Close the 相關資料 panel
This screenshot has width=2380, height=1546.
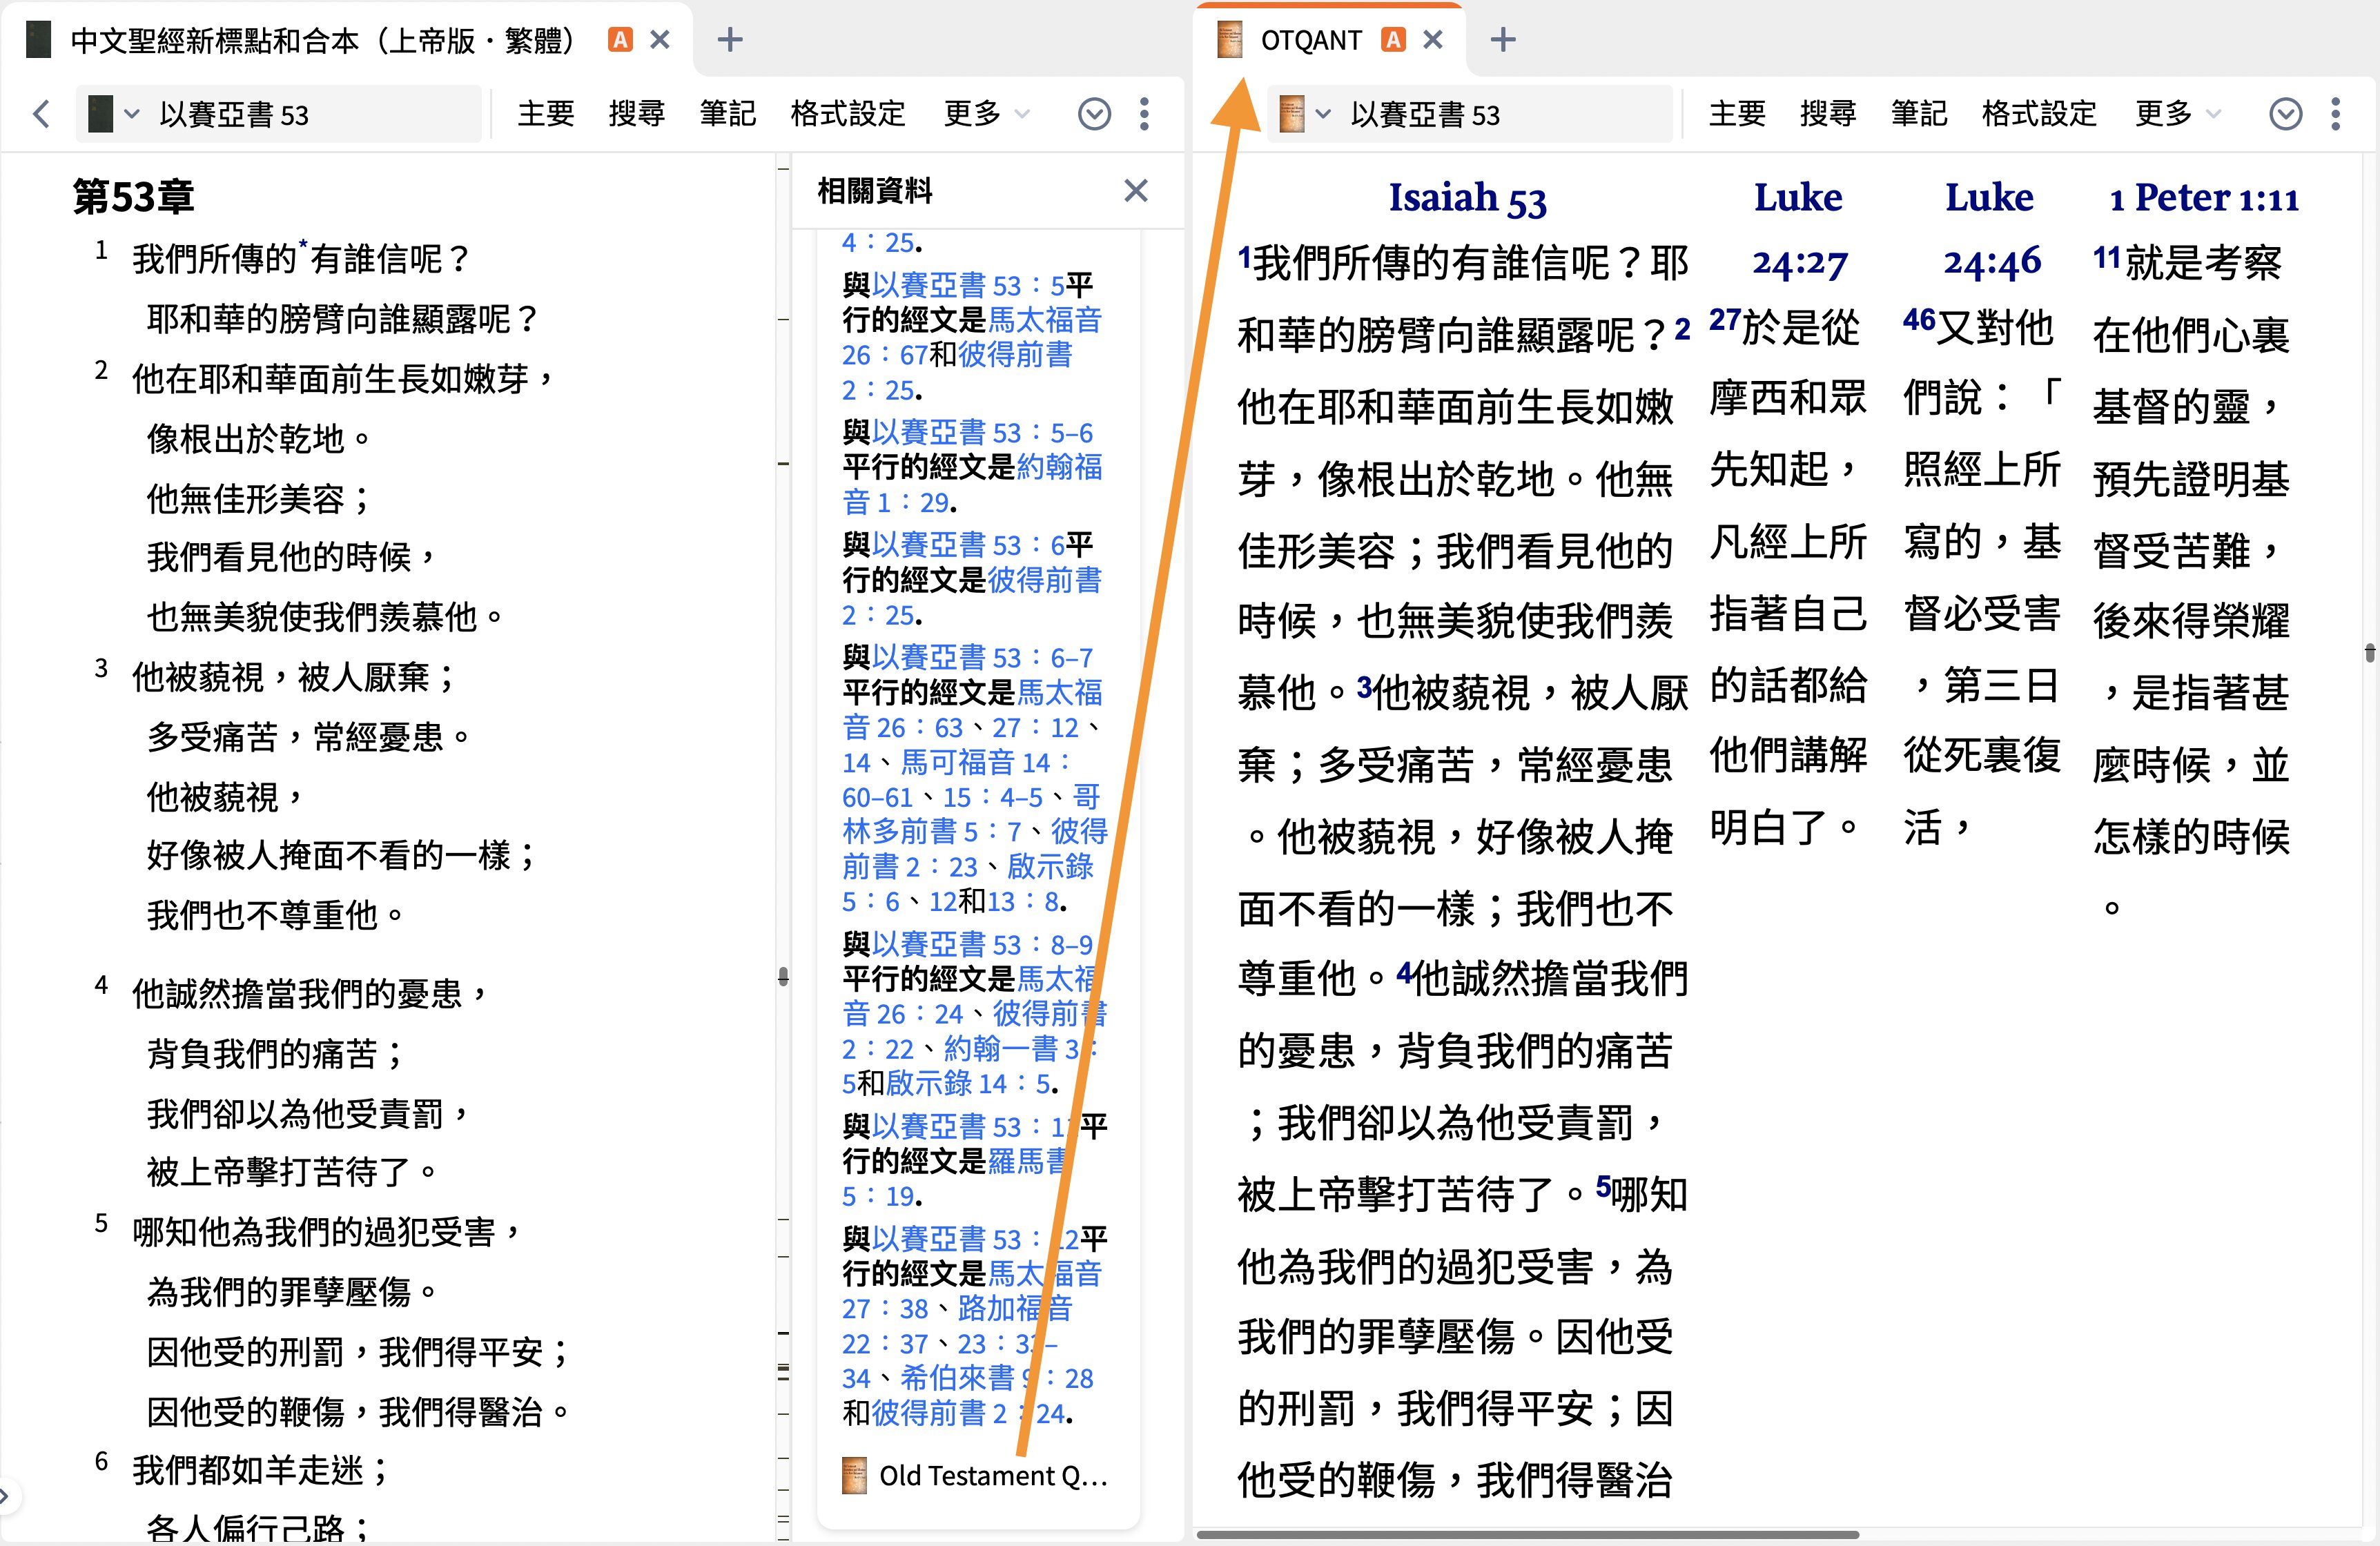click(x=1135, y=191)
